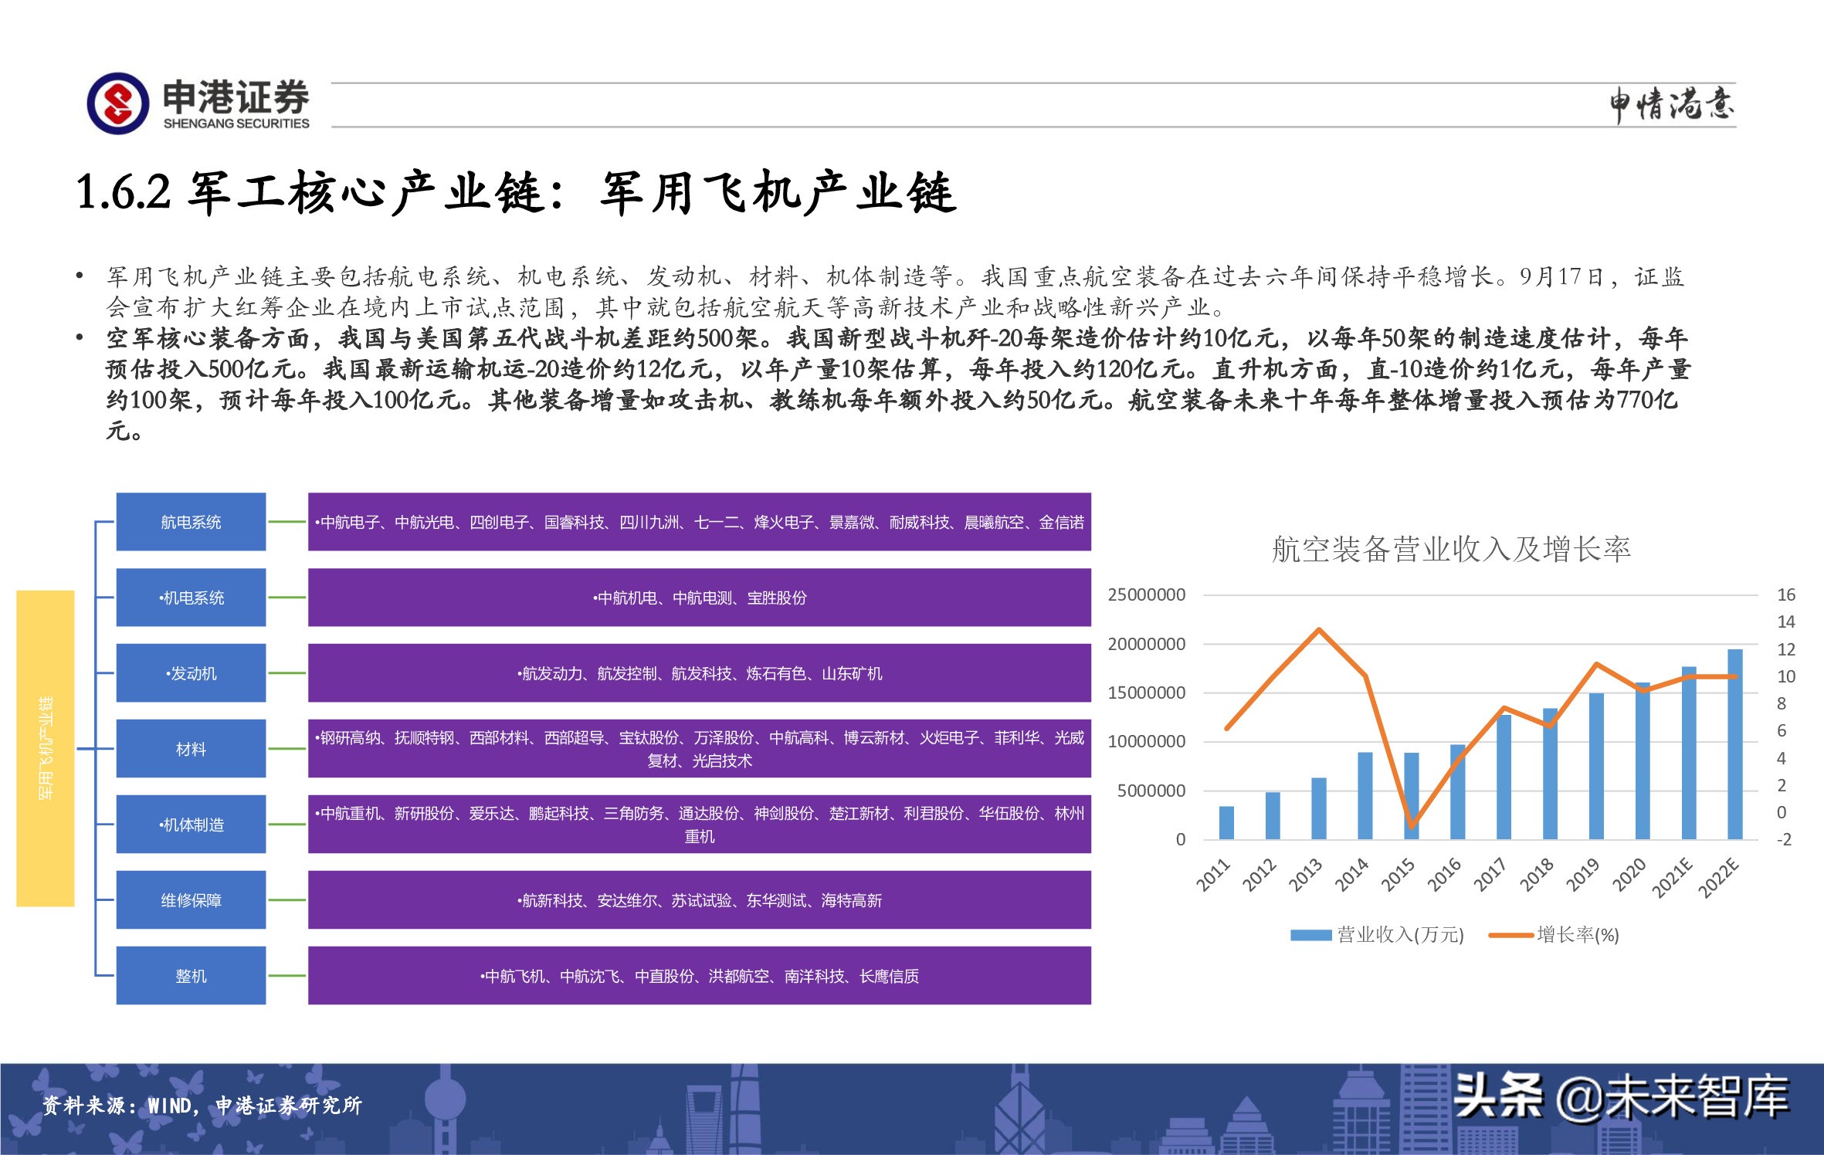Click the yellow 军用飞机产业链 root box
Image resolution: width=1824 pixels, height=1155 pixels.
click(x=46, y=748)
